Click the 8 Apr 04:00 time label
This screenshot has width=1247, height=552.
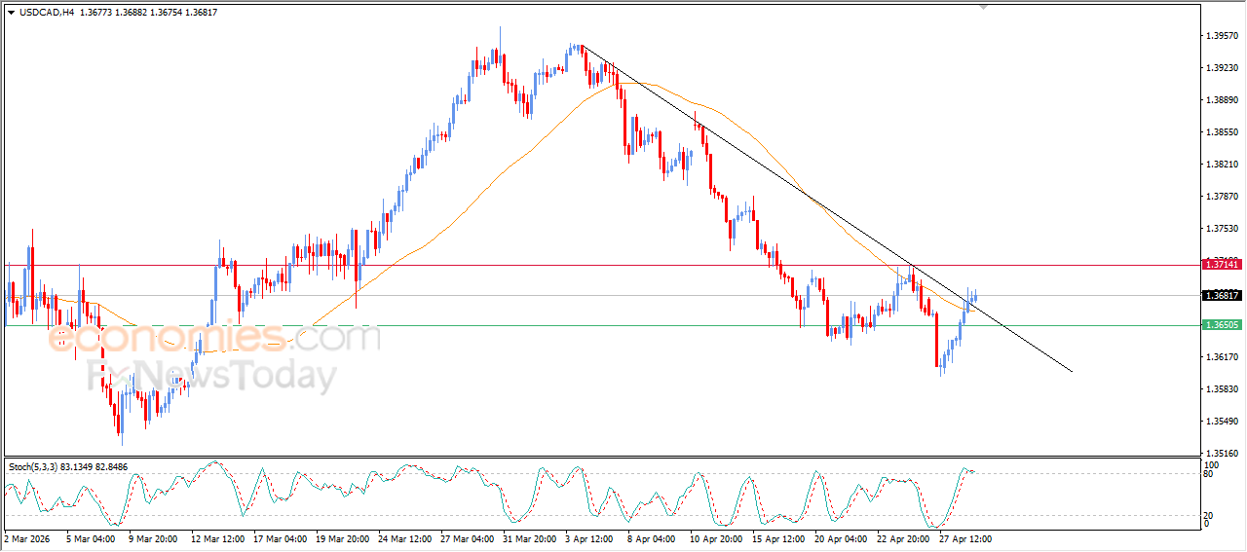pos(652,538)
